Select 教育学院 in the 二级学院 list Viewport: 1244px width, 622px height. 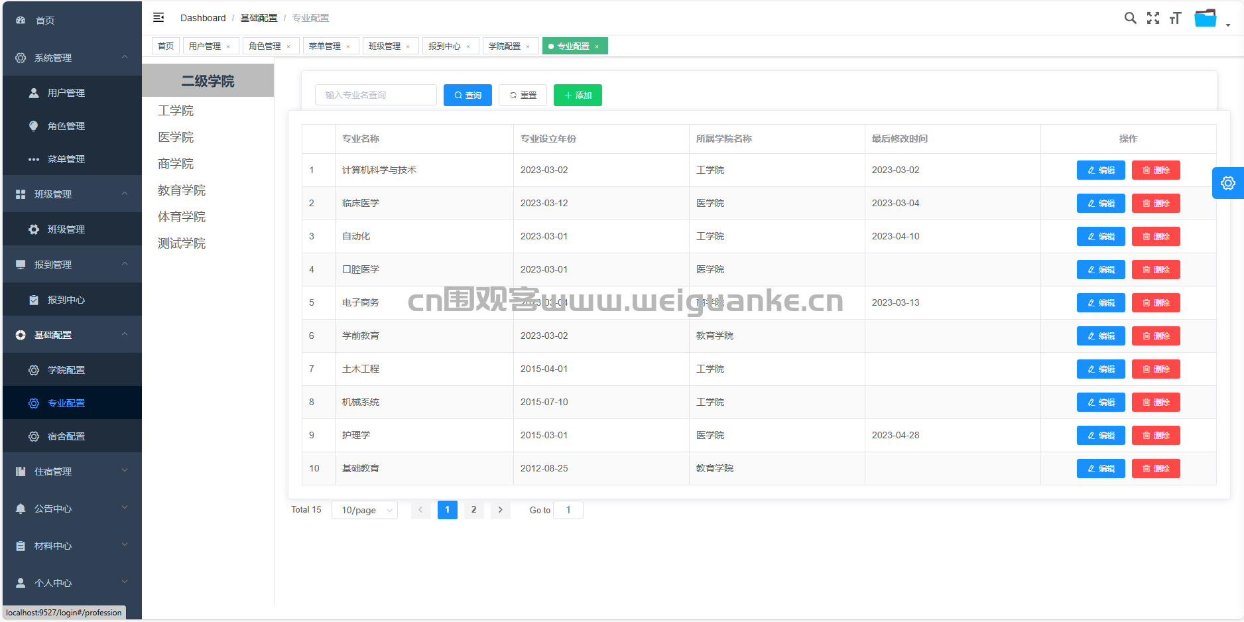[x=182, y=190]
